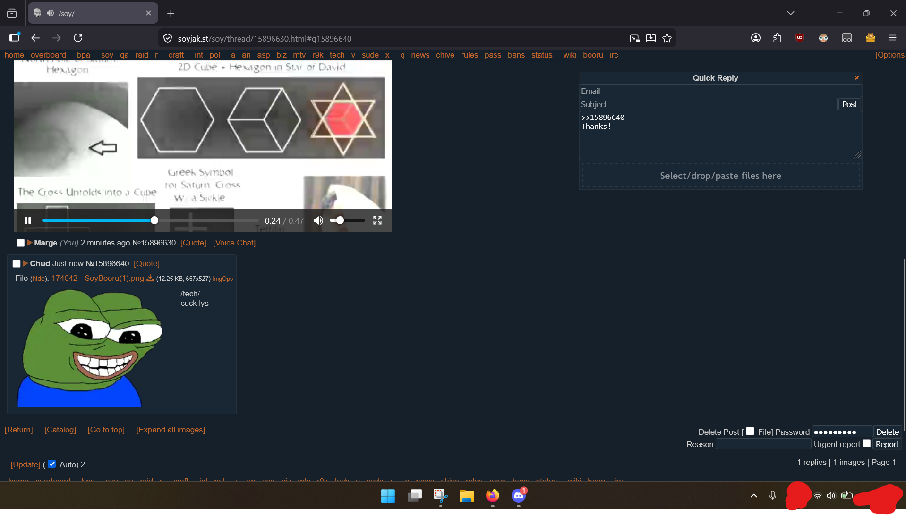The height and width of the screenshot is (515, 906).
Task: Open the browser extensions menu
Action: point(778,38)
